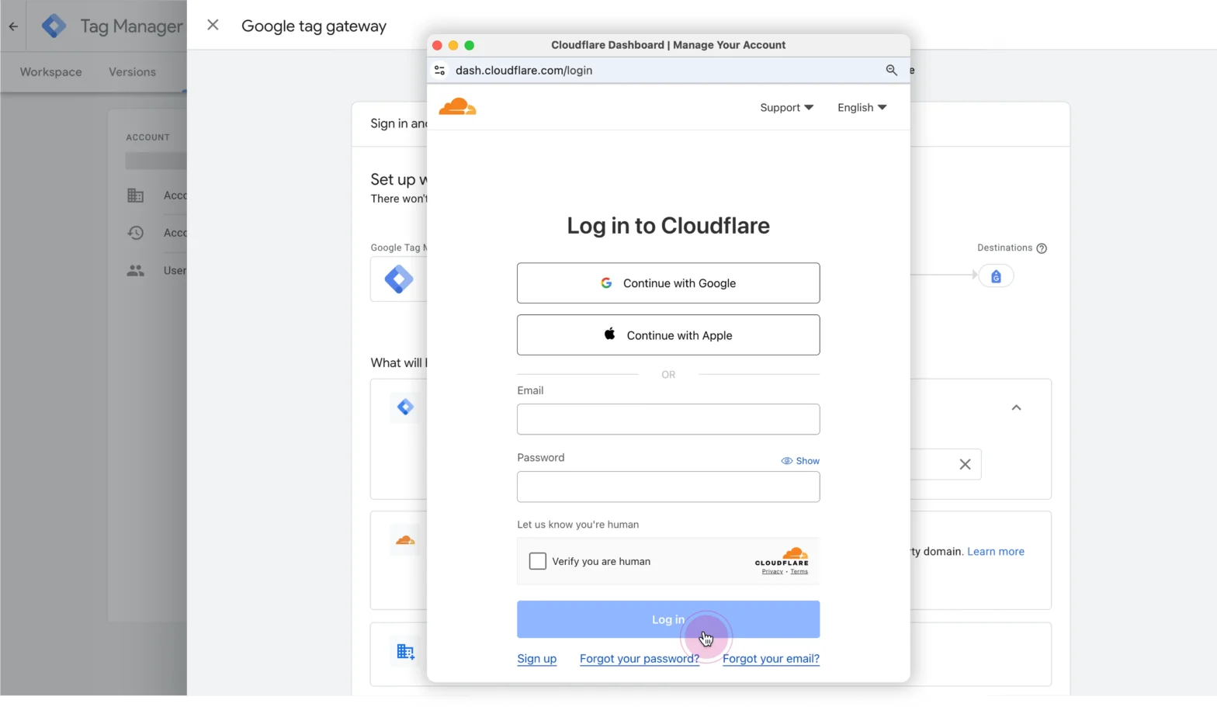
Task: Open the Sign up link
Action: pyautogui.click(x=537, y=659)
